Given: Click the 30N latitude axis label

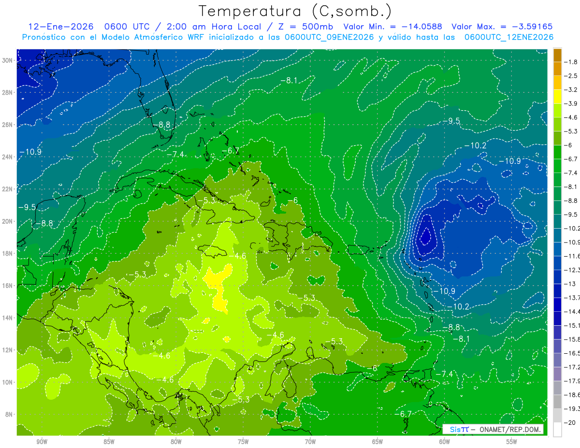Looking at the screenshot, I should pos(8,60).
